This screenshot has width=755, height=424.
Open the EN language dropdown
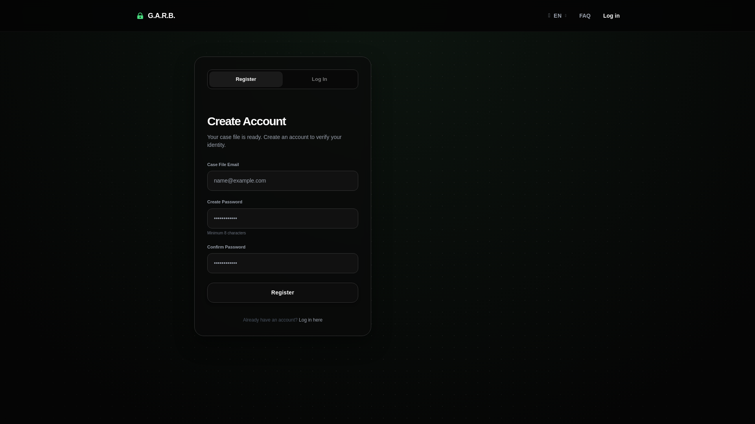pyautogui.click(x=557, y=16)
